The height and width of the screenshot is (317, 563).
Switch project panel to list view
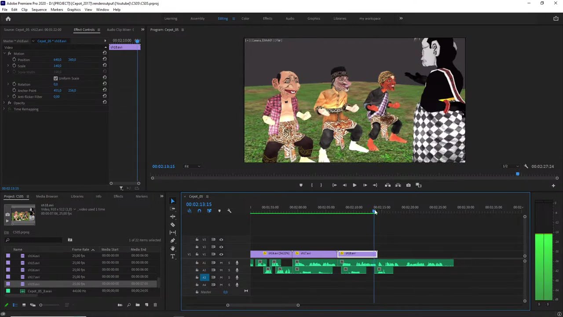coord(15,305)
